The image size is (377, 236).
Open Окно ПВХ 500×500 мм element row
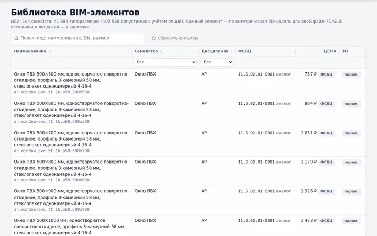pos(188,83)
